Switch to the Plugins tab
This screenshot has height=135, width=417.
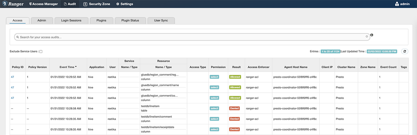click(102, 20)
